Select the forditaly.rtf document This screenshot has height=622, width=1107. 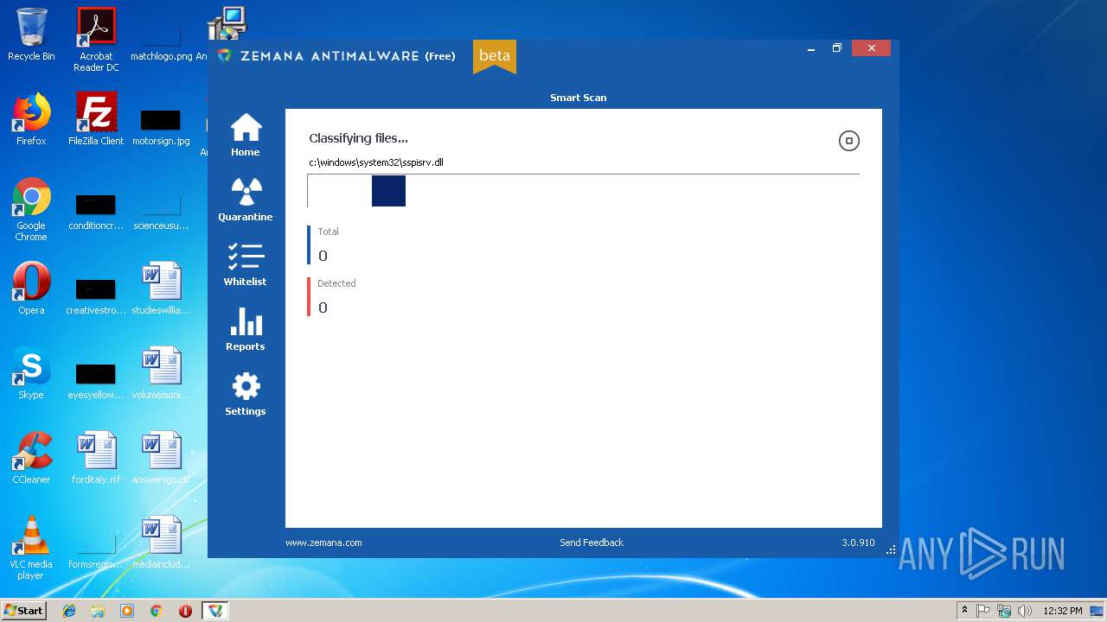[96, 458]
